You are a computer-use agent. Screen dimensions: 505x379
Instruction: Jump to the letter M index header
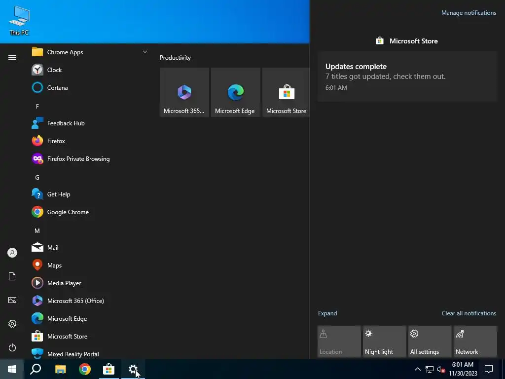pos(37,231)
